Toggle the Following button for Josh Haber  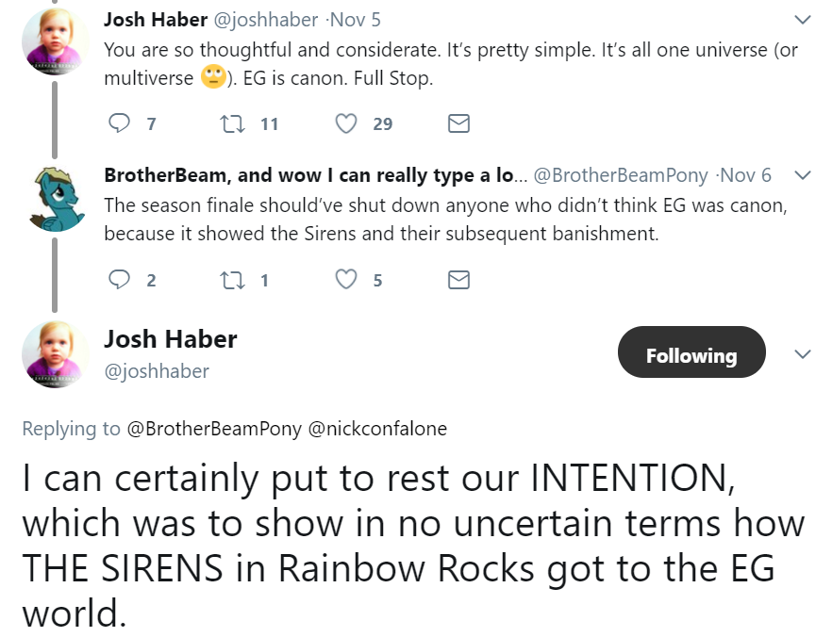[x=691, y=355]
